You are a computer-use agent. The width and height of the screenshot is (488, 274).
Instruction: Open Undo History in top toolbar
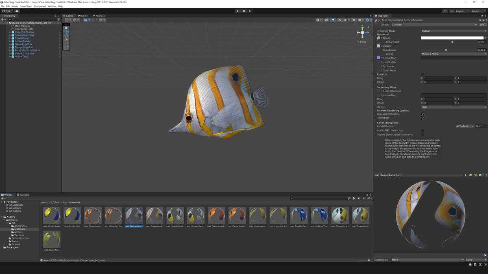click(x=445, y=11)
